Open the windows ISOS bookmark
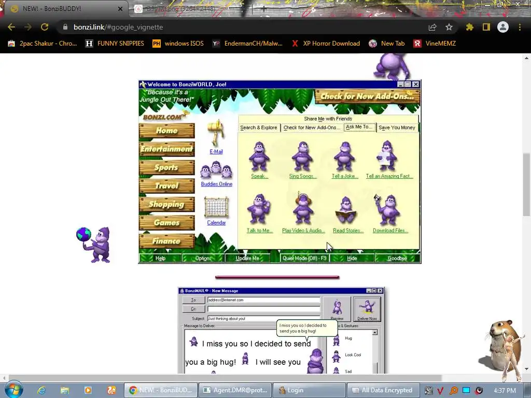Screen dimensions: 531x398 [178, 44]
